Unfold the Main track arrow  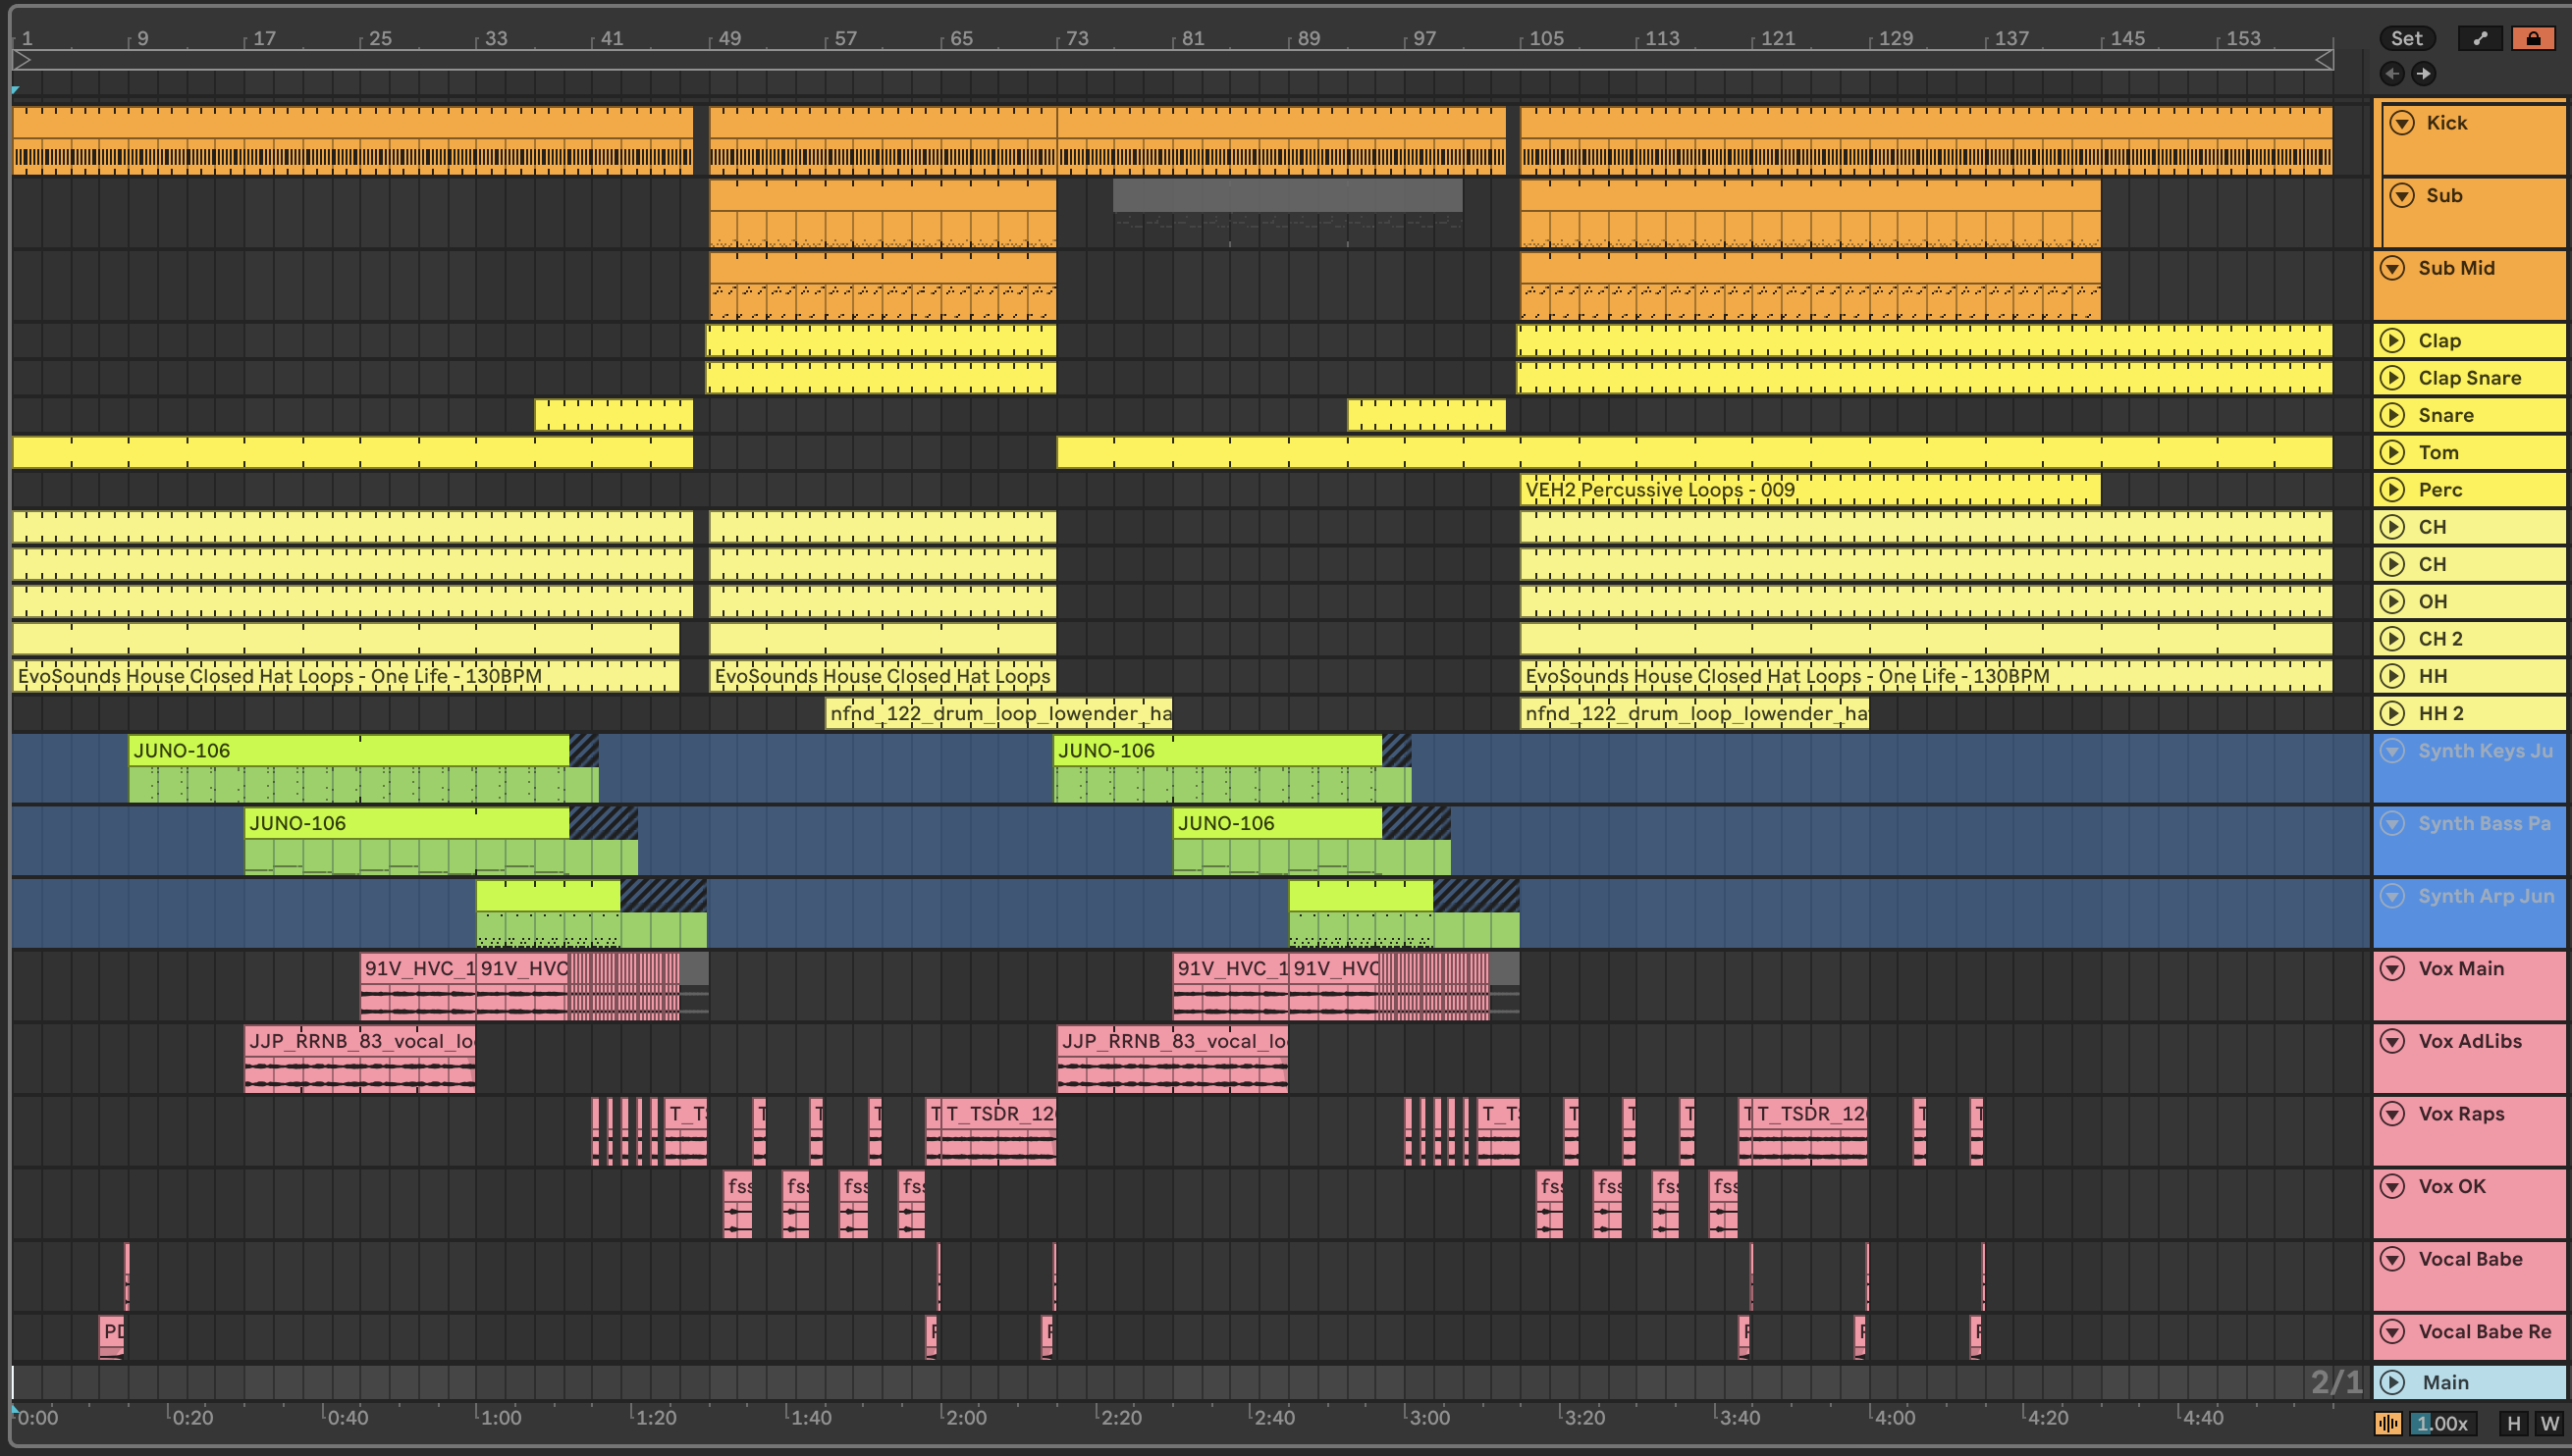[x=2392, y=1382]
